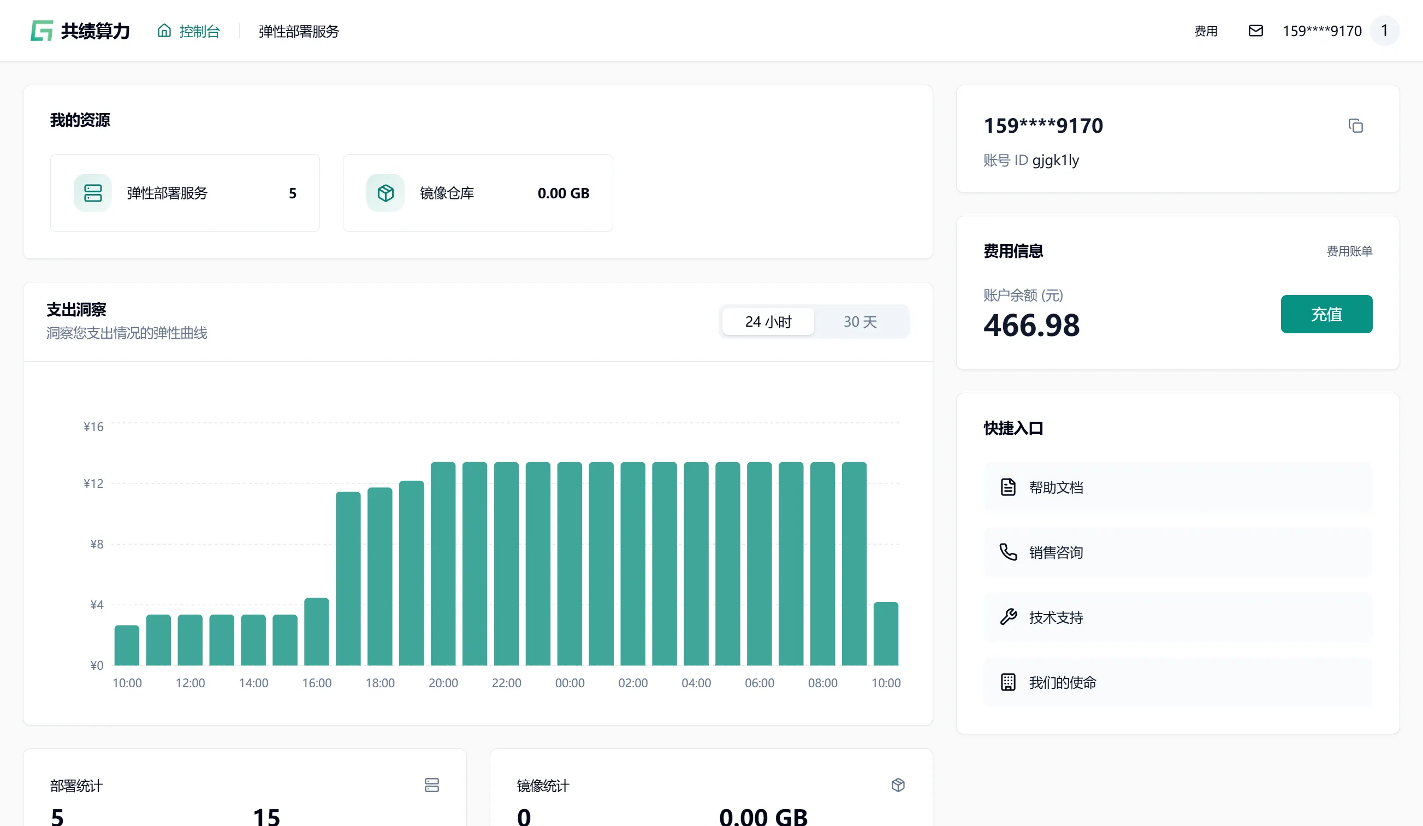Viewport: 1423px width, 826px height.
Task: Click the 部署统计 label
Action: (x=76, y=786)
